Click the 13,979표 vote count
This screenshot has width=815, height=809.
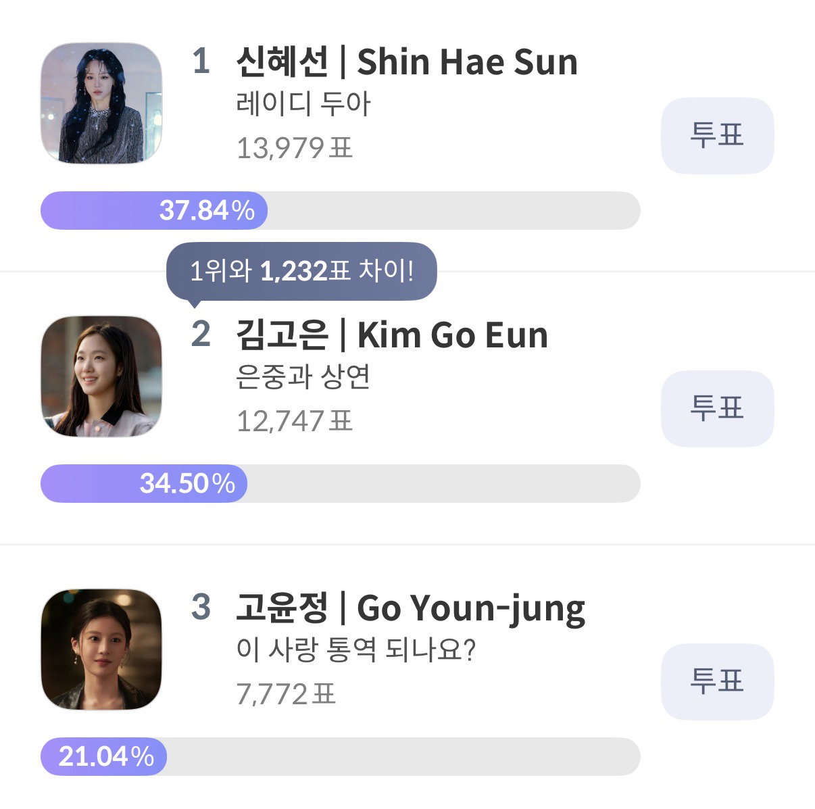click(295, 148)
